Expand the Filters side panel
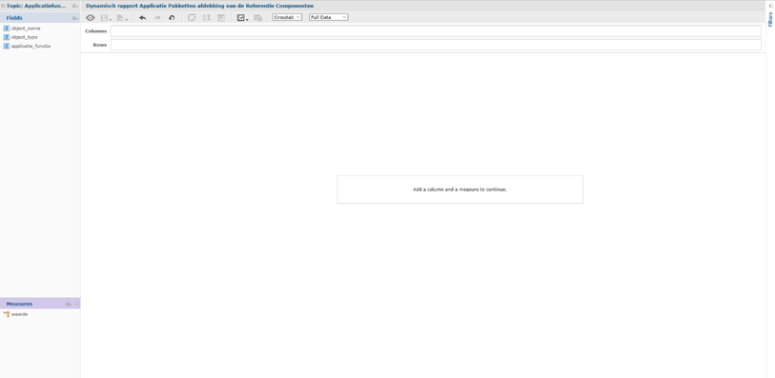This screenshot has height=378, width=775. tap(770, 16)
